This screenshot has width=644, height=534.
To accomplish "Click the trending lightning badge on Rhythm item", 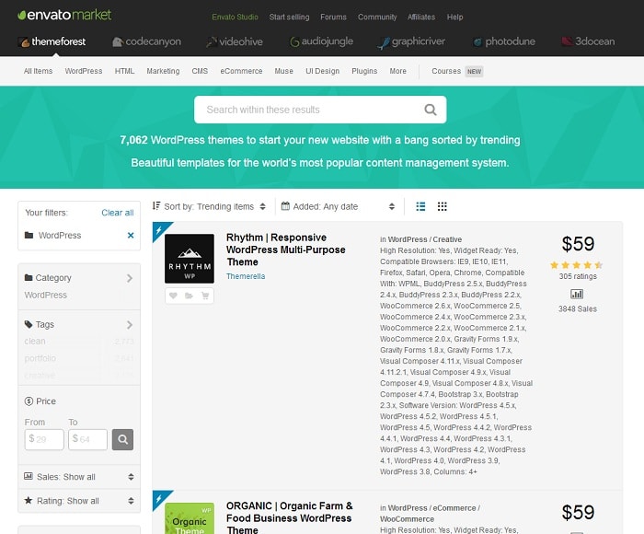I will coord(159,230).
